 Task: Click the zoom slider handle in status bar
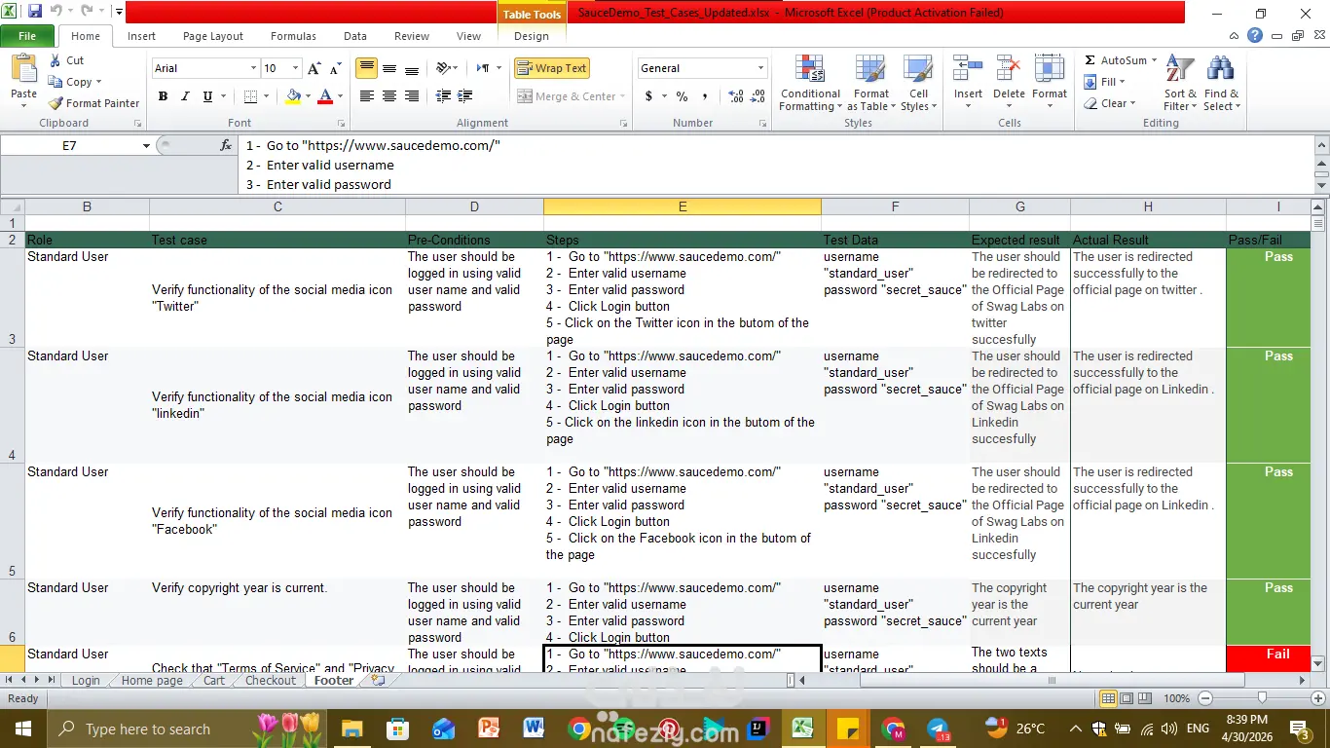click(1262, 698)
